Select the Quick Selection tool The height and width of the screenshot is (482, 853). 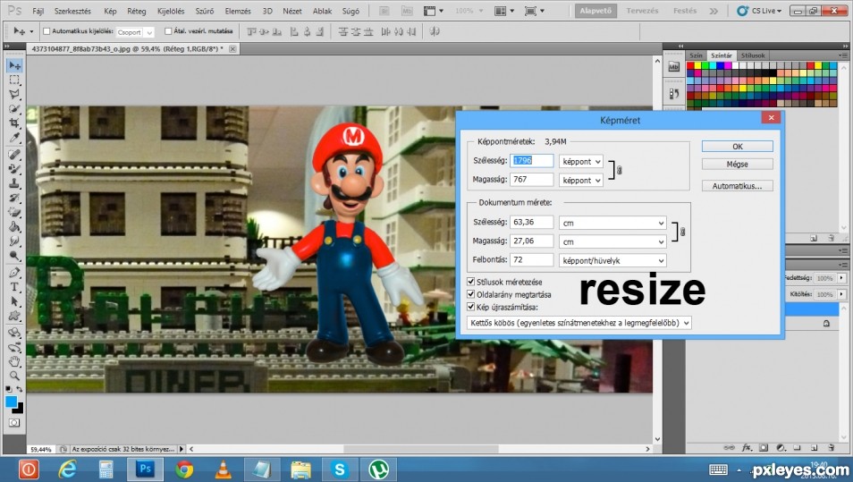click(x=14, y=108)
